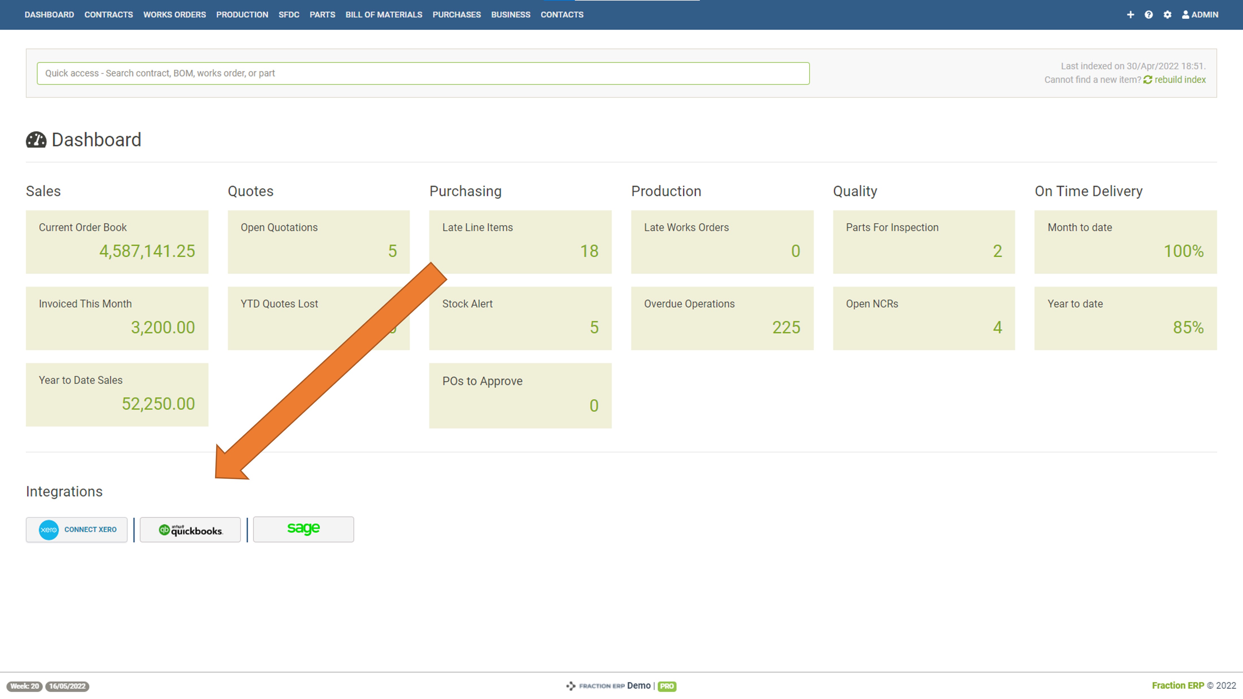Image resolution: width=1243 pixels, height=699 pixels.
Task: Open the help question mark icon
Action: pyautogui.click(x=1148, y=14)
